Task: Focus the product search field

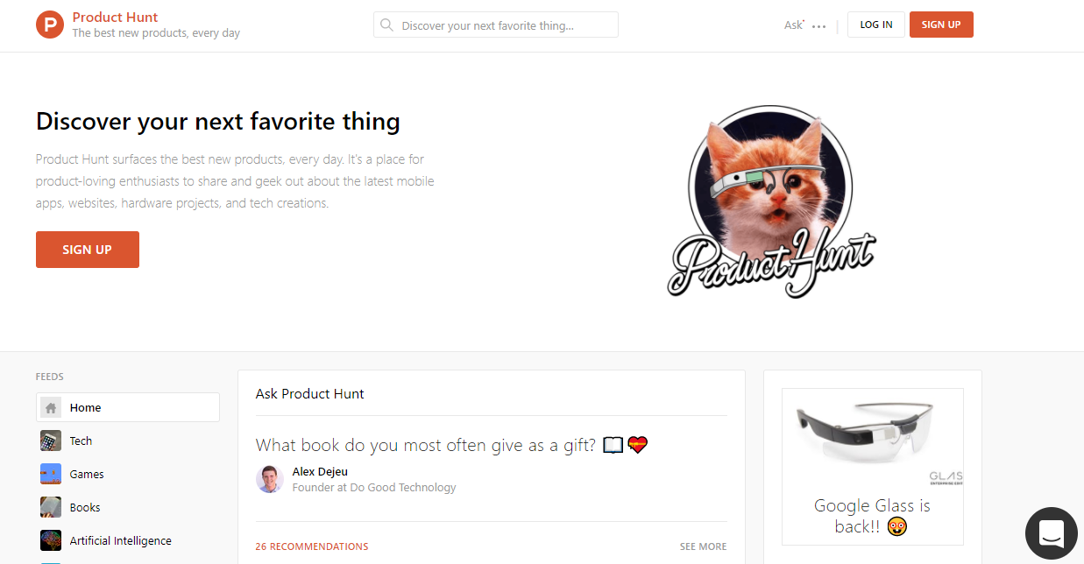Action: coord(506,25)
